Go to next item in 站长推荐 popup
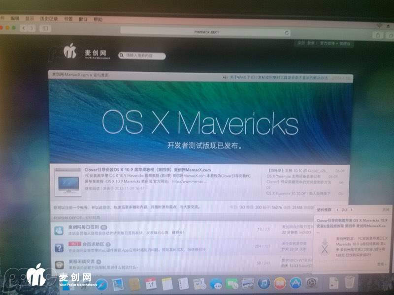 click(352, 209)
